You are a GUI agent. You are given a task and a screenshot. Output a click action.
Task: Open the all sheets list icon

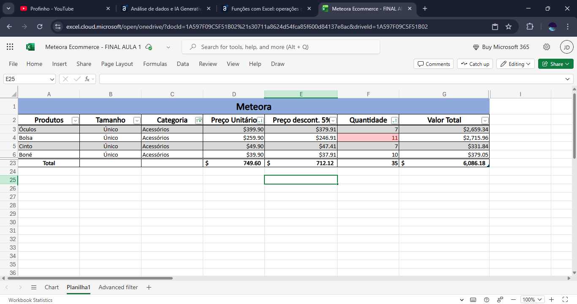click(x=34, y=288)
